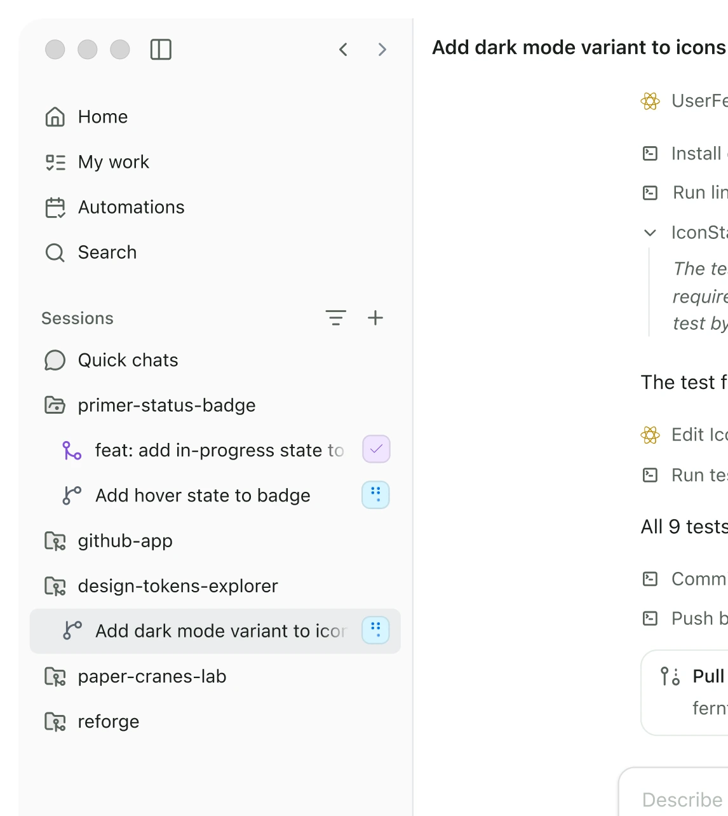Click the Automations calendar icon
The height and width of the screenshot is (816, 728).
55,208
